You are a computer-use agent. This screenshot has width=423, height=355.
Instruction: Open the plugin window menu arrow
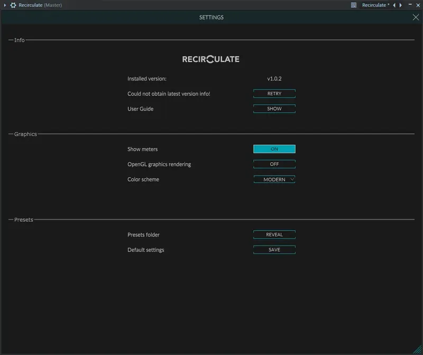(5, 5)
